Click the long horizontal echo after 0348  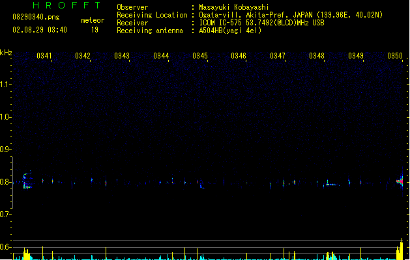[x=332, y=185]
